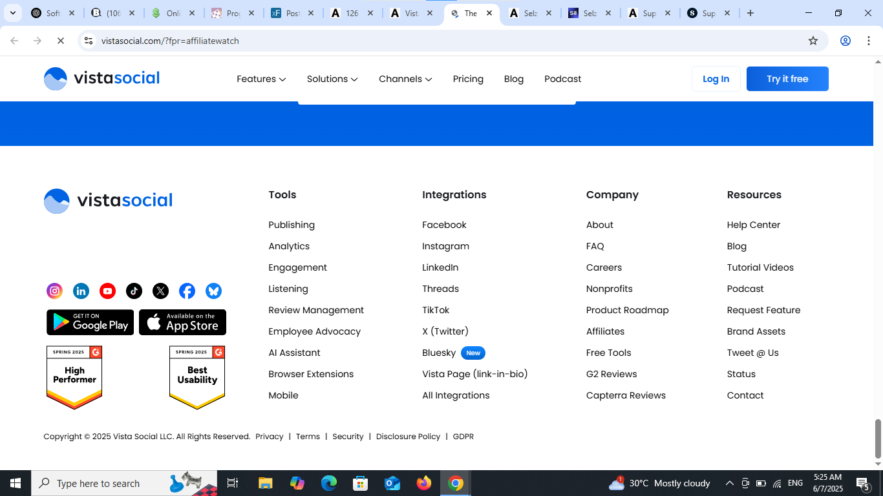This screenshot has width=883, height=496.
Task: Open the Vista Page (link-in-bio) link
Action: [475, 374]
